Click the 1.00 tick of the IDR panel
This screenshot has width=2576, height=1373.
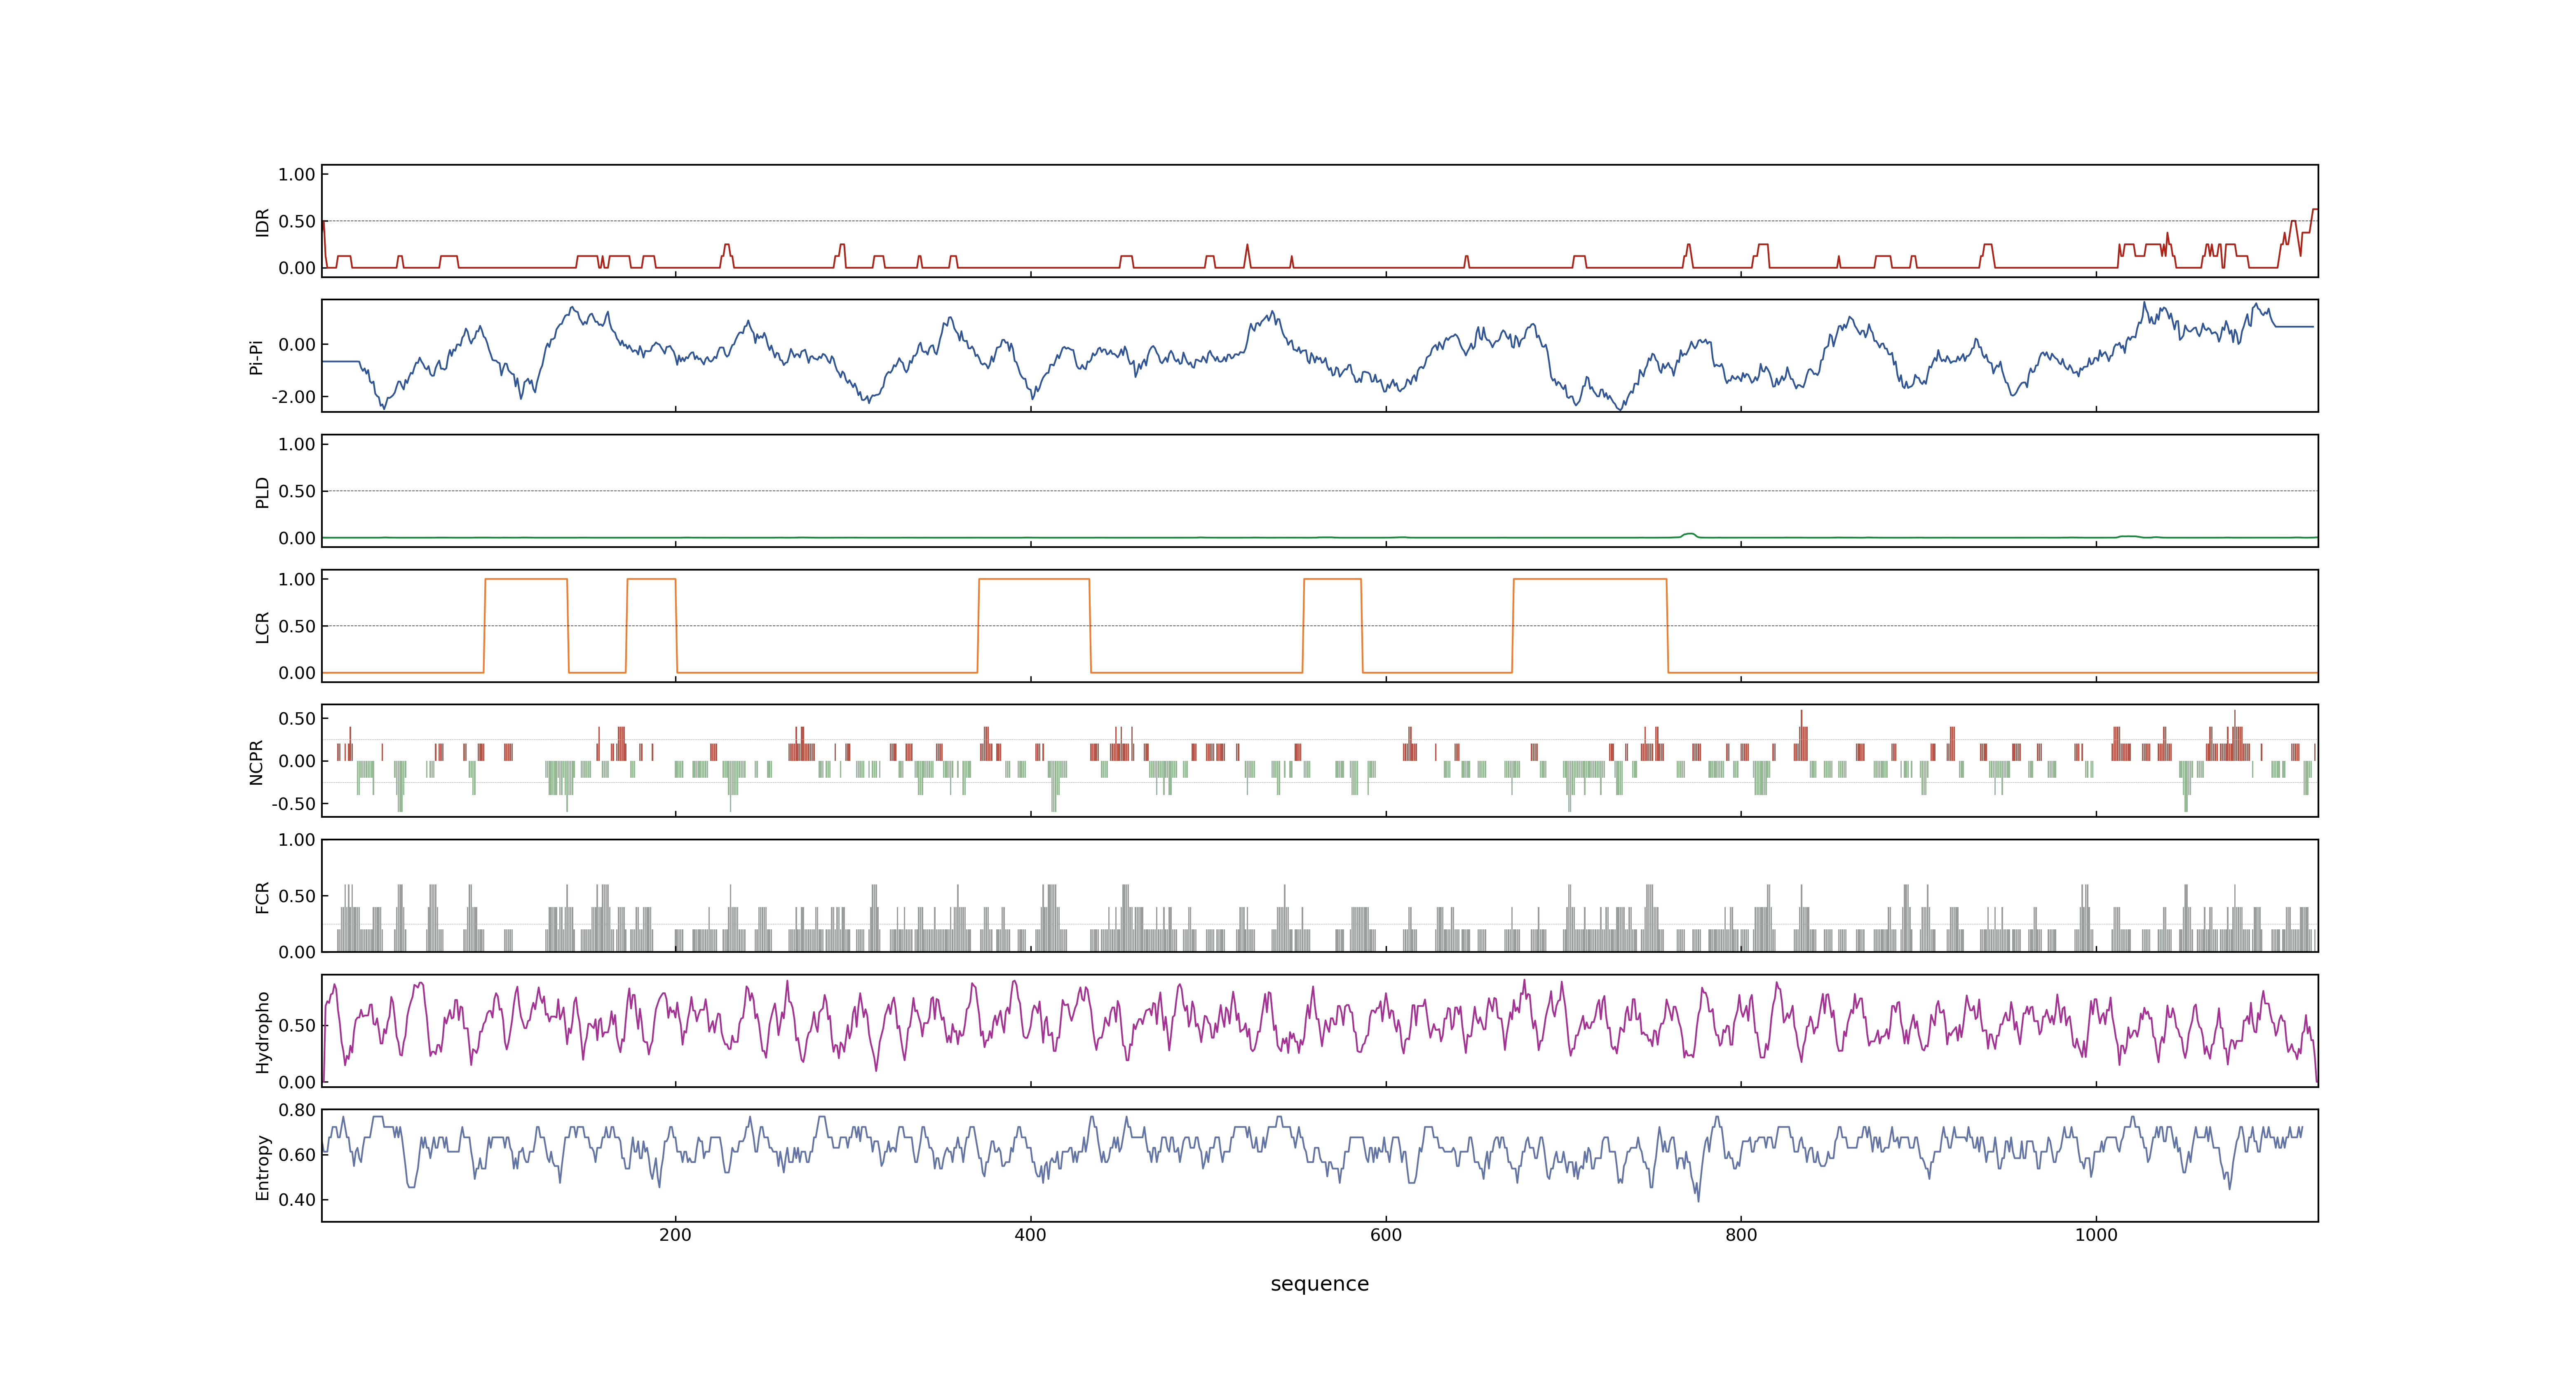click(297, 175)
